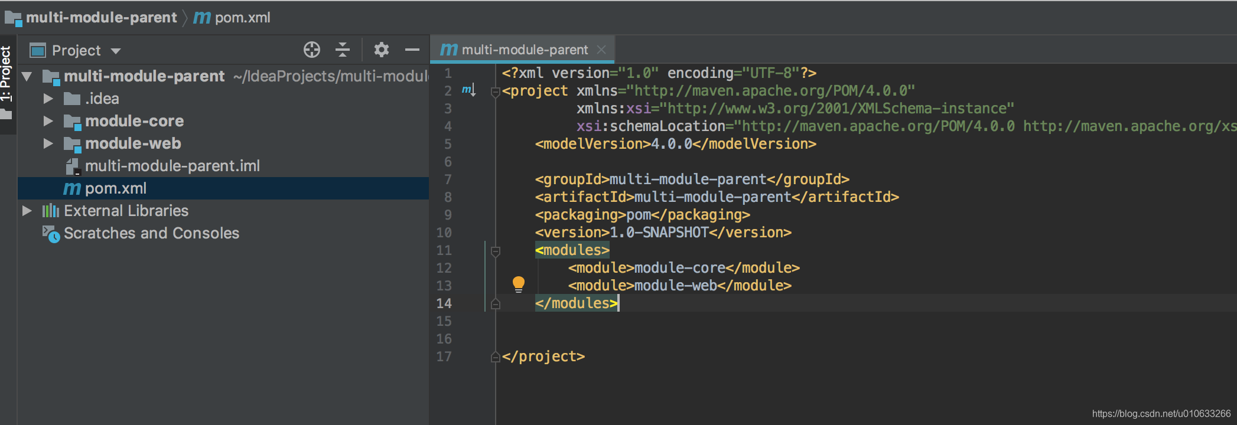Screen dimensions: 1237x425
Task: Click the Locate/Scroll from Source crosshair icon
Action: click(312, 50)
